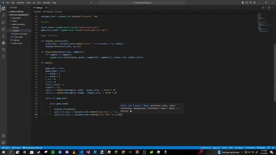The width and height of the screenshot is (276, 155).
Task: Open the Windows Start menu
Action: coord(3,152)
